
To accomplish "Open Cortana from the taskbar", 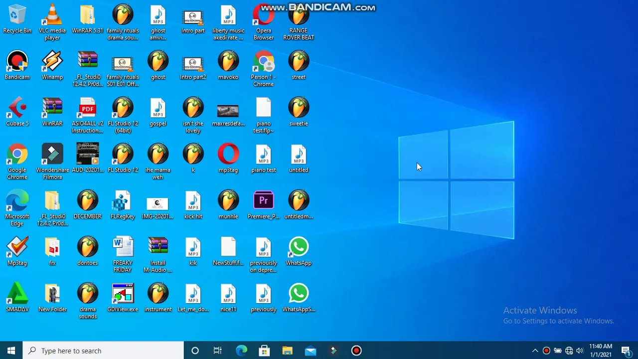I will [195, 351].
